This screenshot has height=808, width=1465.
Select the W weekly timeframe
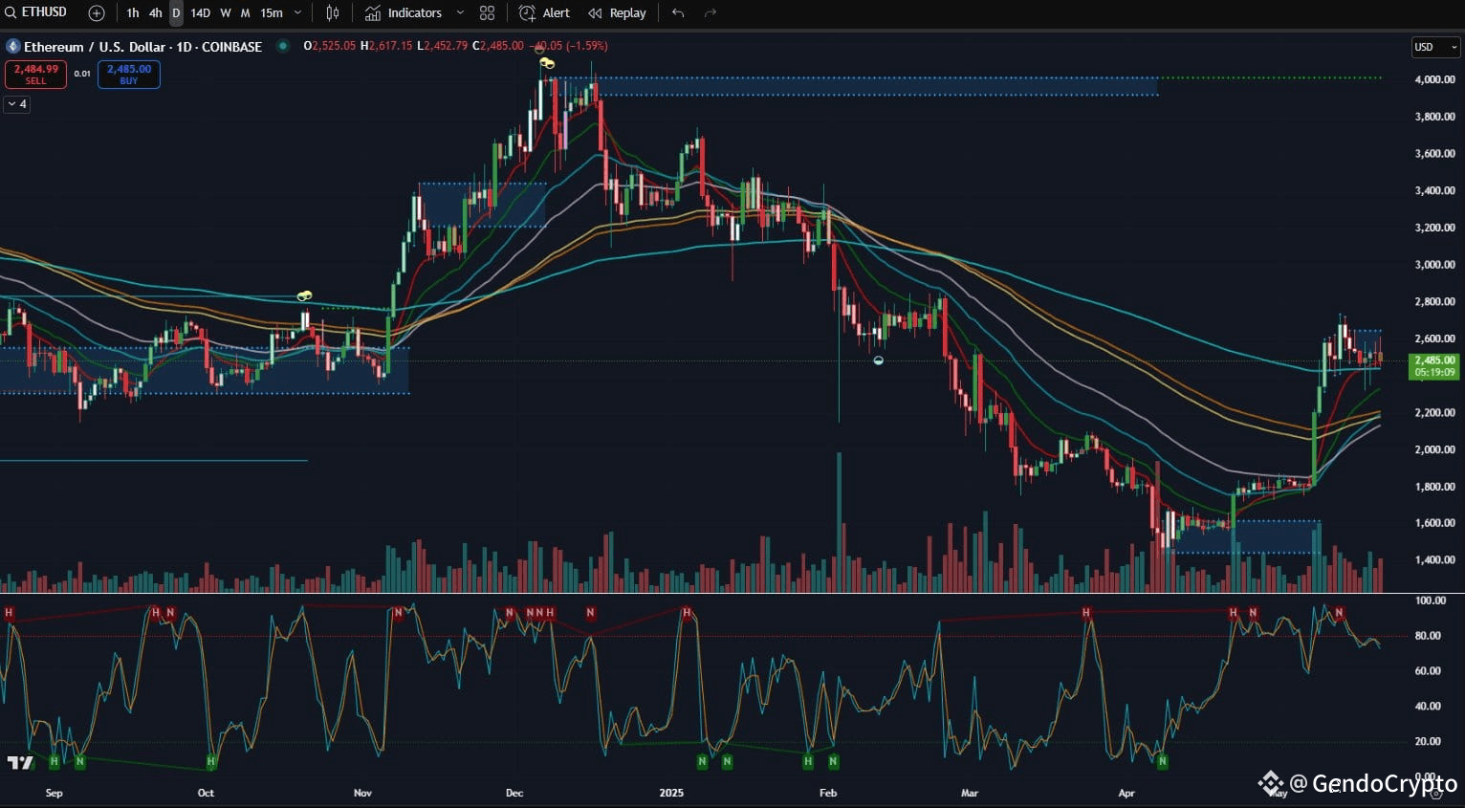click(226, 13)
